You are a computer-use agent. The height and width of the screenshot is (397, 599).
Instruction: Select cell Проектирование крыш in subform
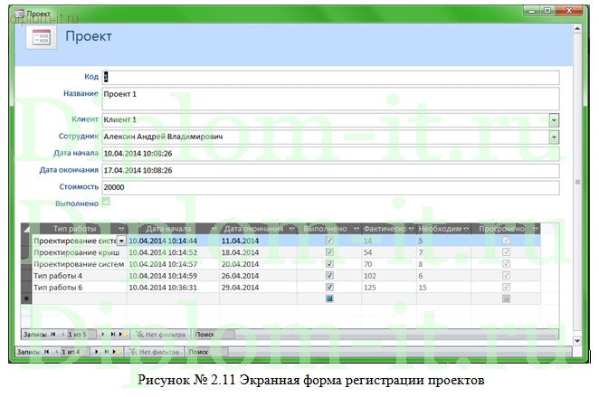pyautogui.click(x=79, y=252)
